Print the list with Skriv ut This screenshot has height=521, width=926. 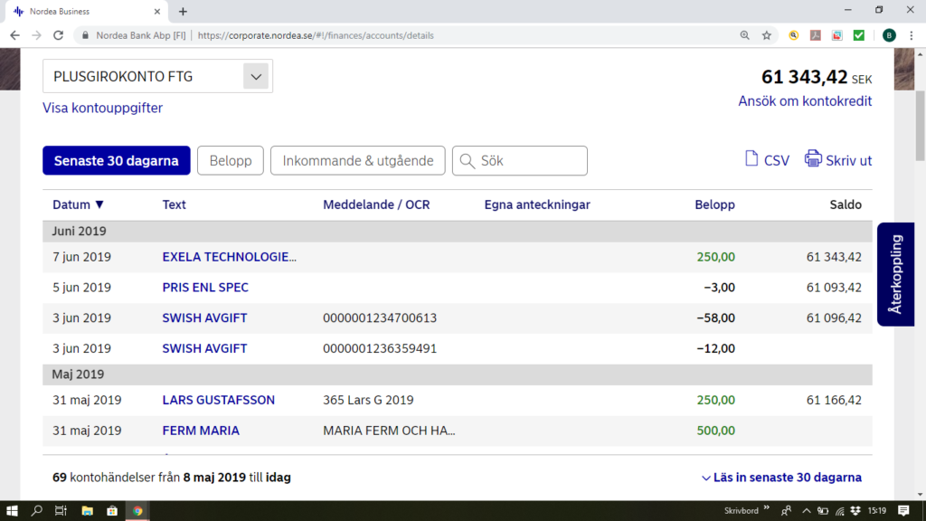pos(838,160)
